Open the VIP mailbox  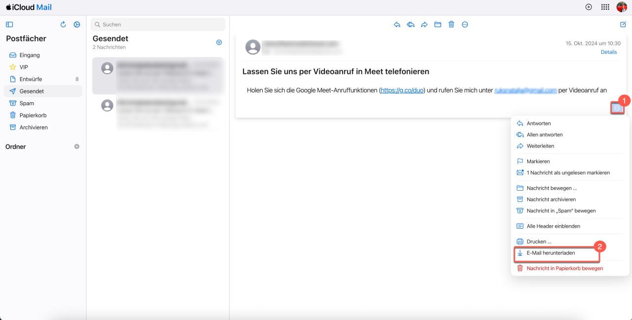43,67
